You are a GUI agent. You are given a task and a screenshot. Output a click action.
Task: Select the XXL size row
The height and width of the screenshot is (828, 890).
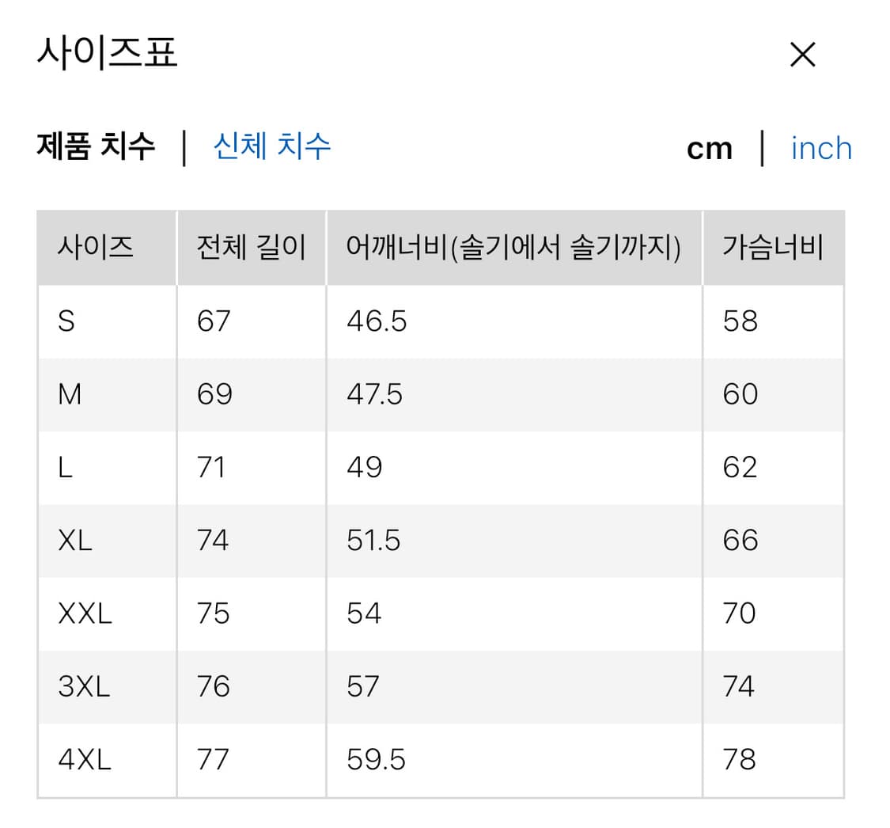(82, 613)
